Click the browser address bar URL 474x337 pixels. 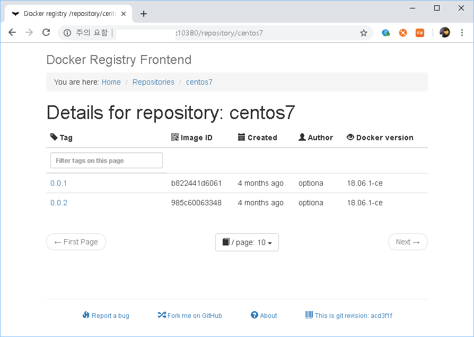[219, 33]
